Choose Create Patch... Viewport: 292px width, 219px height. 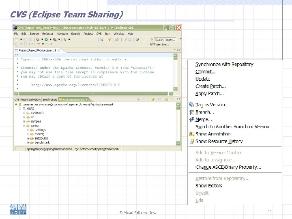210,86
